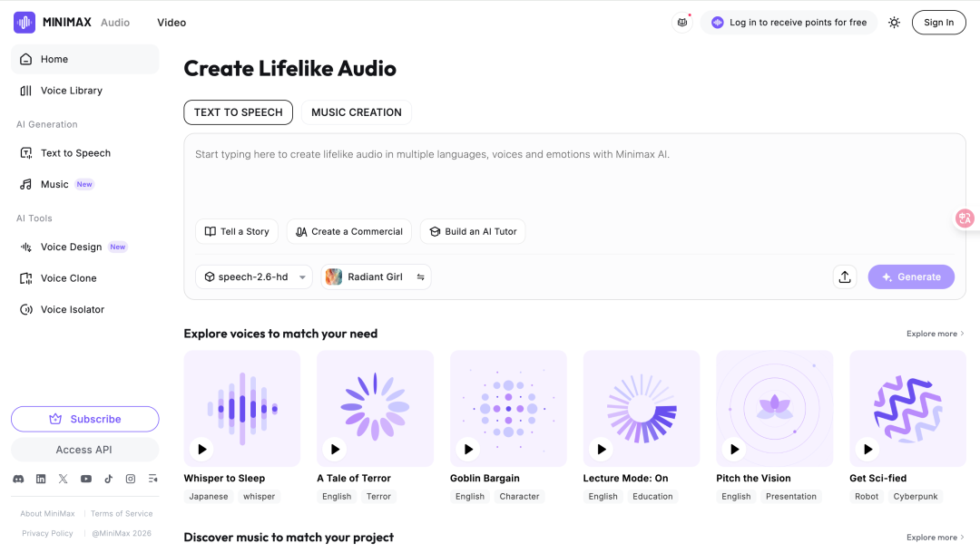
Task: Click the Character tag under Goblin Bargain
Action: point(519,496)
